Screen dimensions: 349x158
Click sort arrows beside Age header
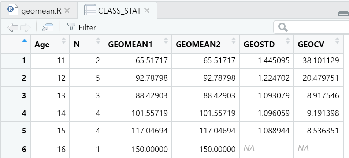click(64, 41)
